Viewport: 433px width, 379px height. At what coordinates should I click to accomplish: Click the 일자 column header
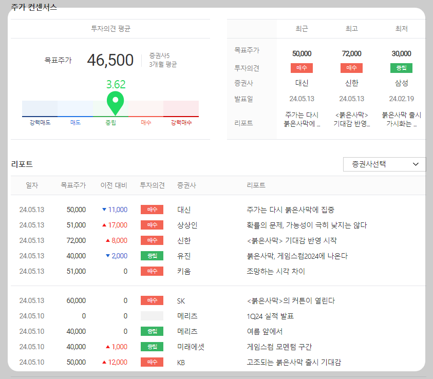coord(32,185)
